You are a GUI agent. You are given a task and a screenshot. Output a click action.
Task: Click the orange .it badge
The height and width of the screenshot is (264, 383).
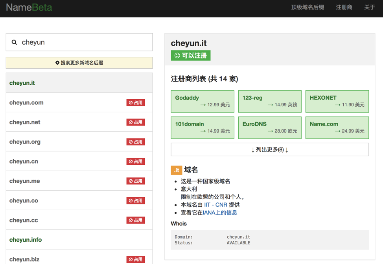[176, 170]
